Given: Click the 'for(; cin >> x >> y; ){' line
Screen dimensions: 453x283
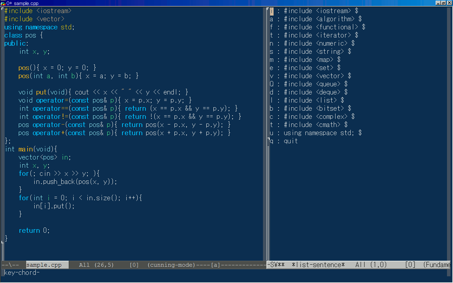Looking at the screenshot, I should (59, 174).
